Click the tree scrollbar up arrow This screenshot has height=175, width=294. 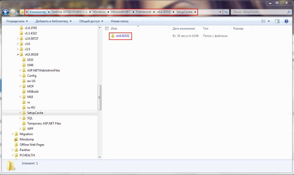[x=100, y=28]
